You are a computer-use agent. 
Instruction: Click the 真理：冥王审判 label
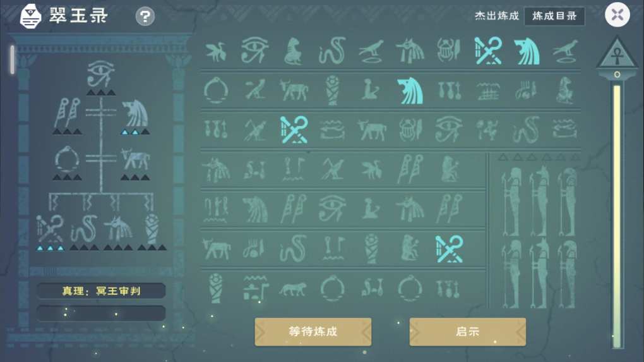pos(101,291)
